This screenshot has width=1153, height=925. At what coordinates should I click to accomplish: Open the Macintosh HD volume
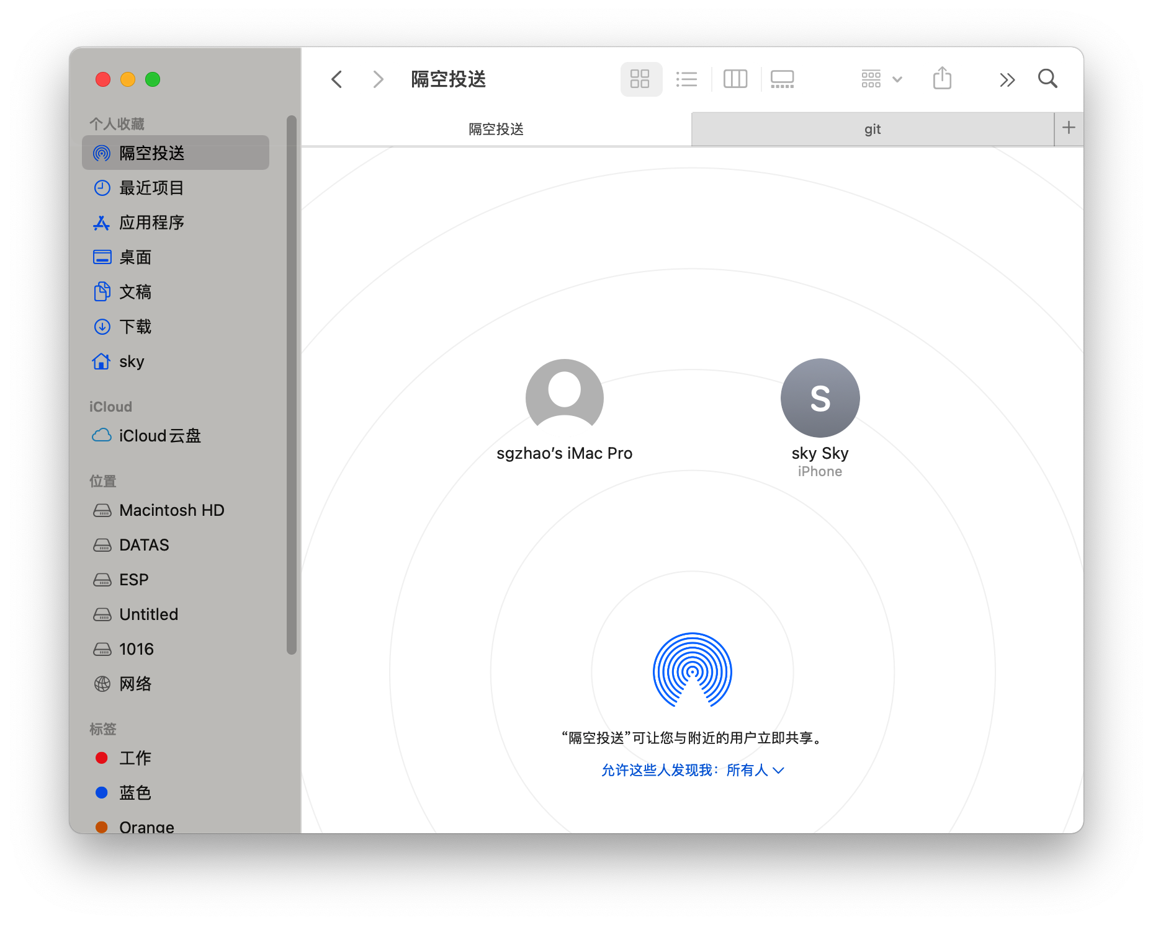pyautogui.click(x=176, y=510)
